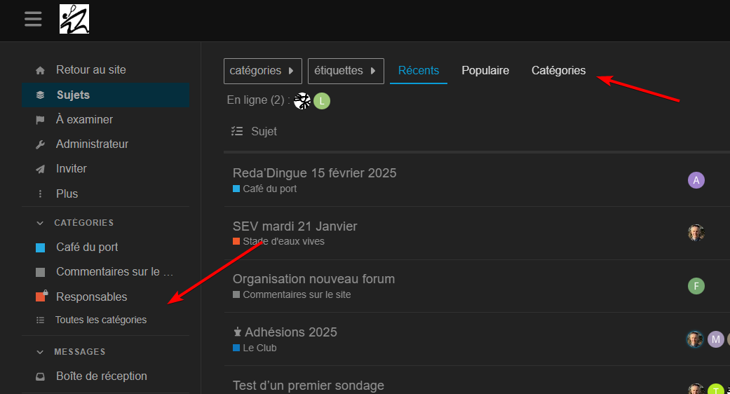Click the inbox icon beside Boîte de réception
Screen dimensions: 730x394
pos(40,376)
